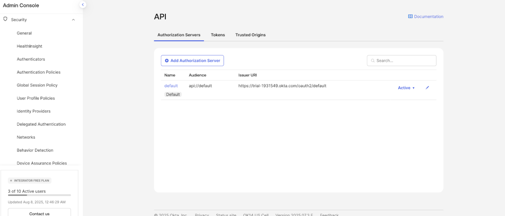Click the Security shield icon

5,19
